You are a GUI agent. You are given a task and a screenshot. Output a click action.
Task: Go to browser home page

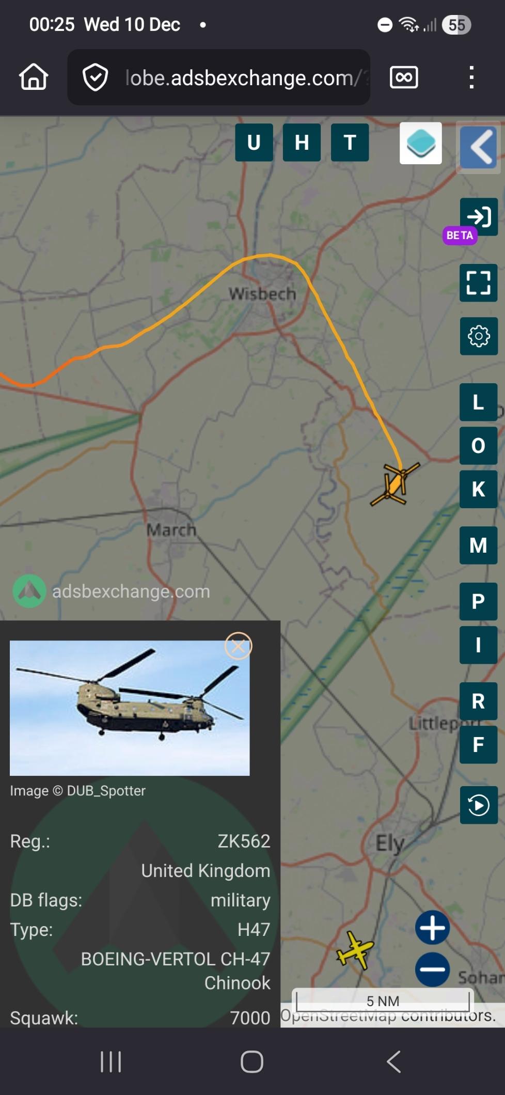(34, 77)
